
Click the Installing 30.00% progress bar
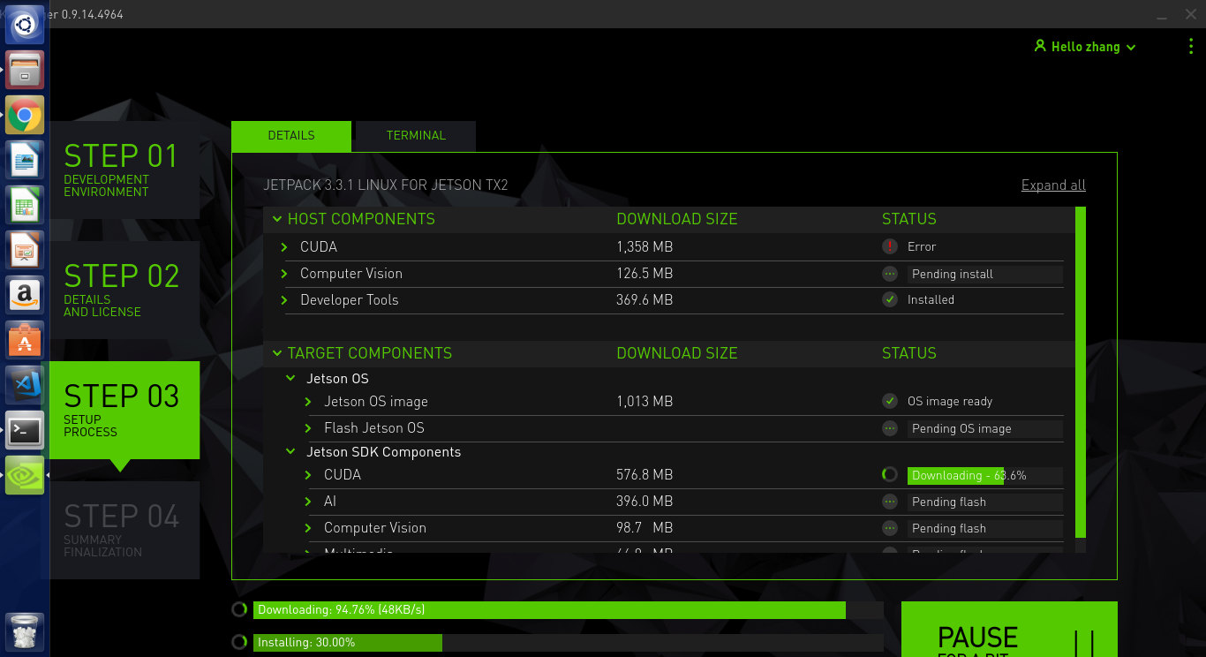pyautogui.click(x=569, y=643)
